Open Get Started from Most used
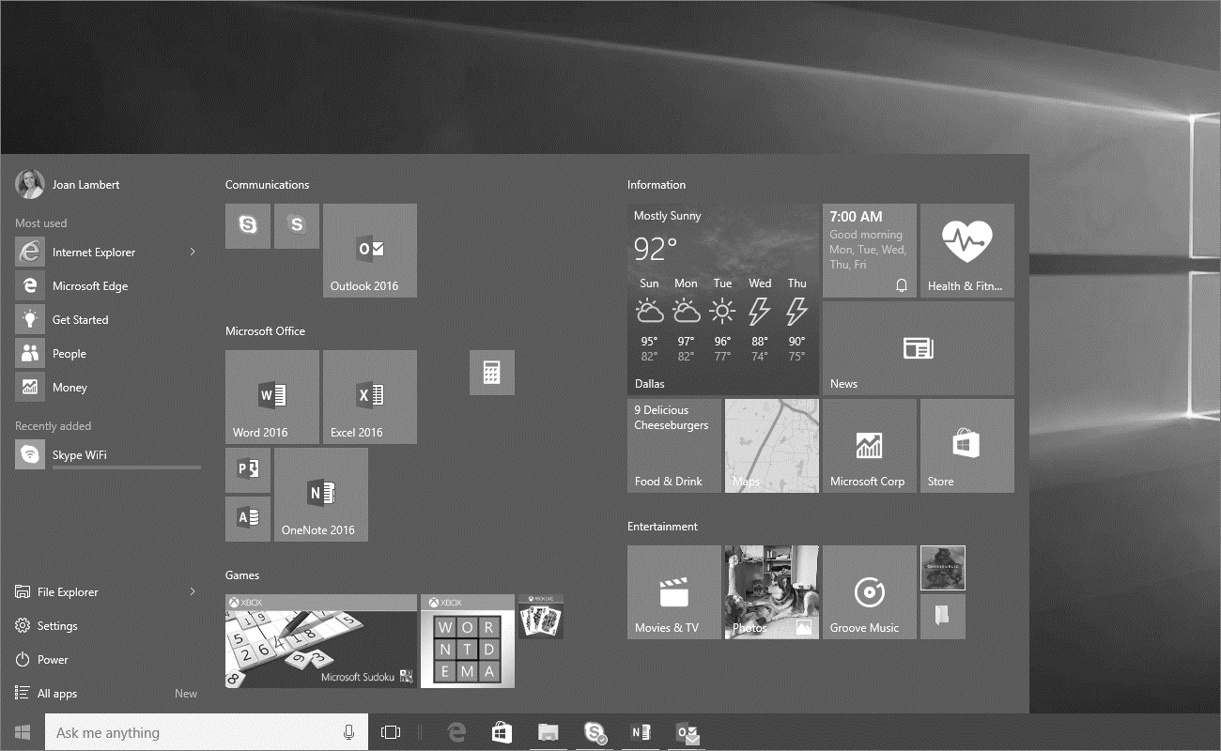Viewport: 1221px width, 751px height. tap(108, 319)
